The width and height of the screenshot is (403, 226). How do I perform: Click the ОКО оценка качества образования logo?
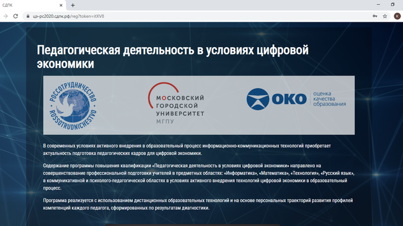(296, 99)
